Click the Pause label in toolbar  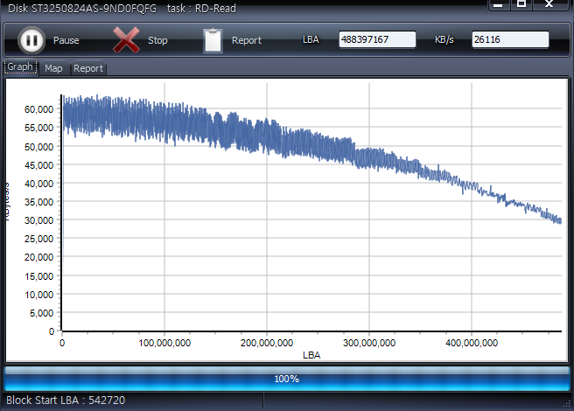click(x=66, y=40)
